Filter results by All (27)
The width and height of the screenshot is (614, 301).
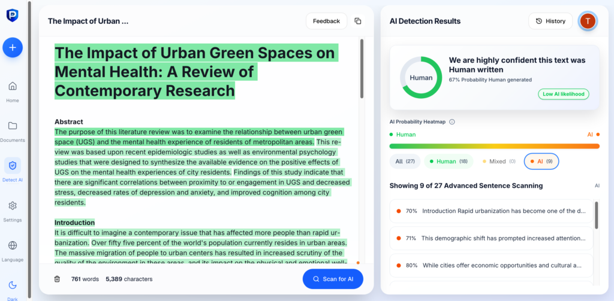tap(405, 162)
